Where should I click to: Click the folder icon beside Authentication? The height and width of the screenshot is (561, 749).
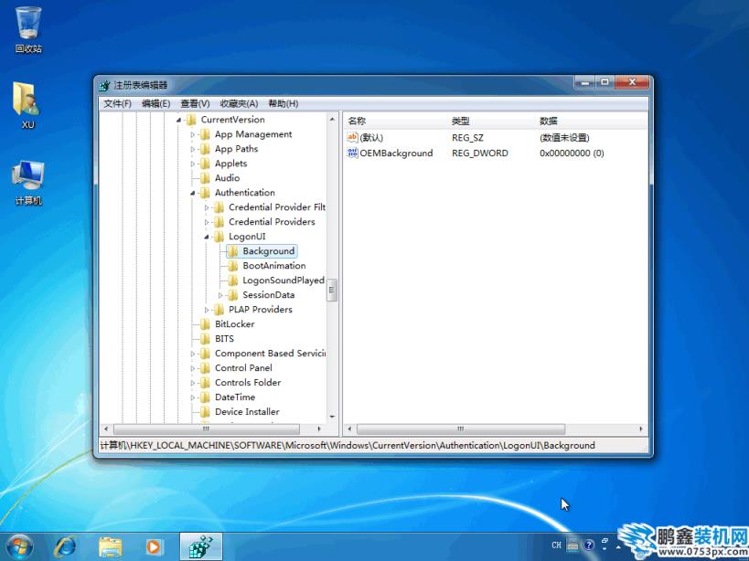pos(205,193)
